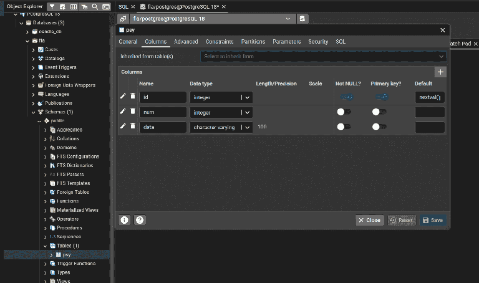
Task: Open the PSQL terminal icon
Action: coord(105,6)
